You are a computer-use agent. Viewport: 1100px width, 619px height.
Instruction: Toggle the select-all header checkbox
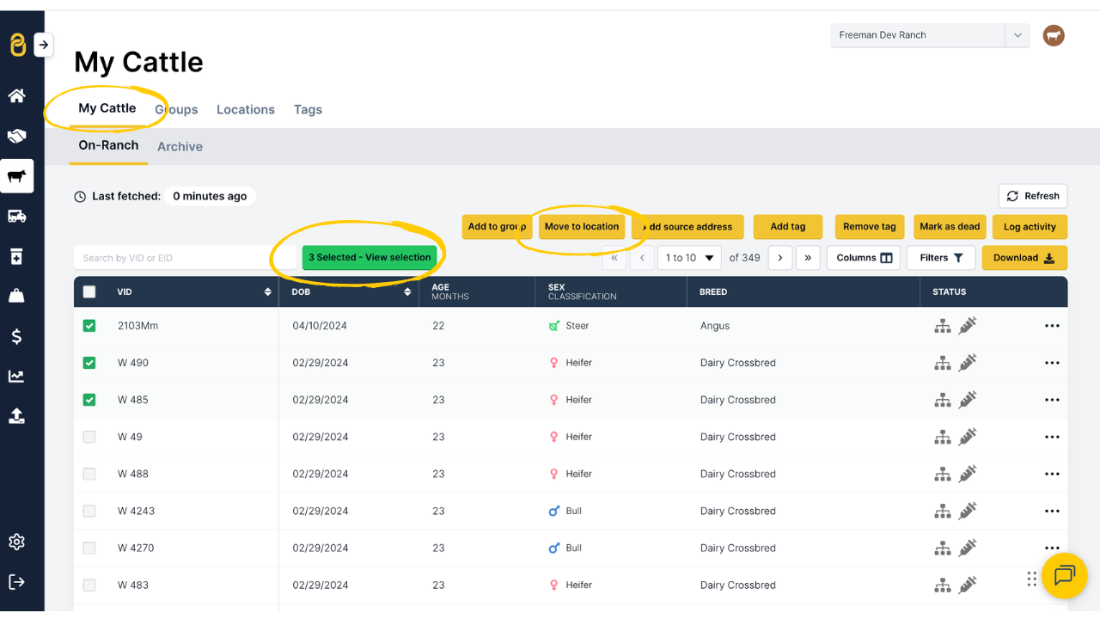[x=89, y=291]
